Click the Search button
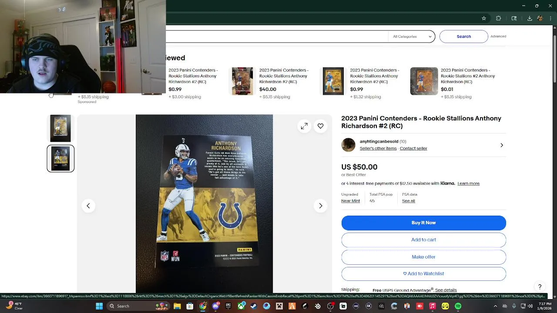This screenshot has width=557, height=313. coord(464,37)
